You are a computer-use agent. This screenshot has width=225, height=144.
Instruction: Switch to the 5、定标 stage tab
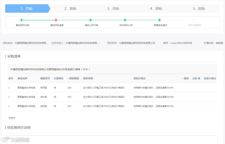coord(199,8)
